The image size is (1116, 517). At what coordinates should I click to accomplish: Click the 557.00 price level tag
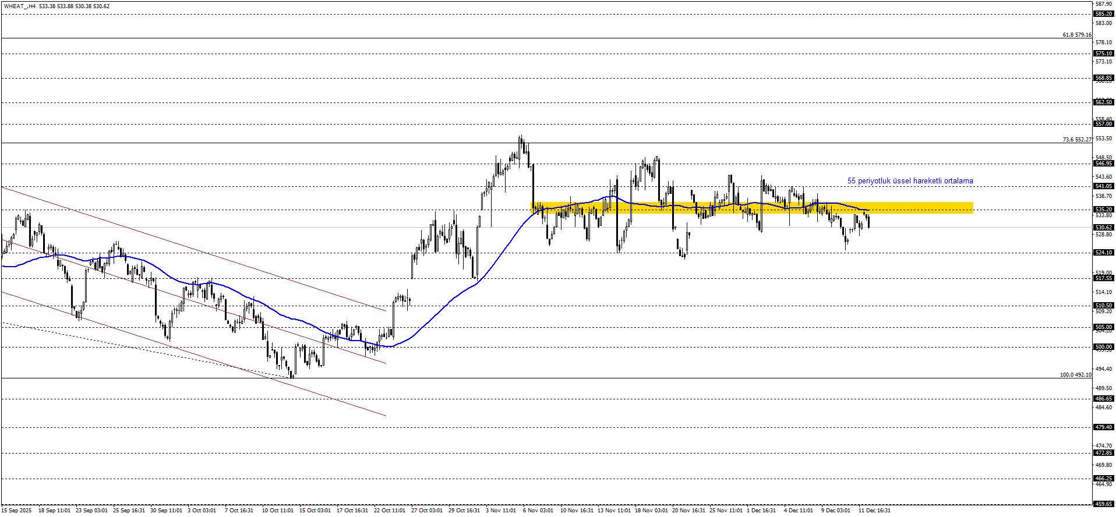coord(1104,124)
